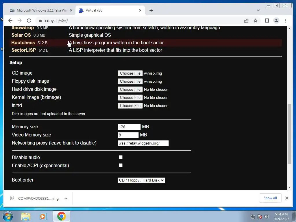
Task: Enable the ACPI (experimental) checkbox
Action: click(121, 165)
